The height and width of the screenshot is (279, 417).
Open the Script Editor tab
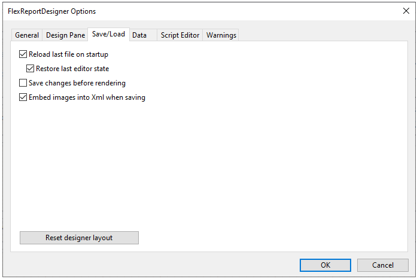[x=179, y=35]
